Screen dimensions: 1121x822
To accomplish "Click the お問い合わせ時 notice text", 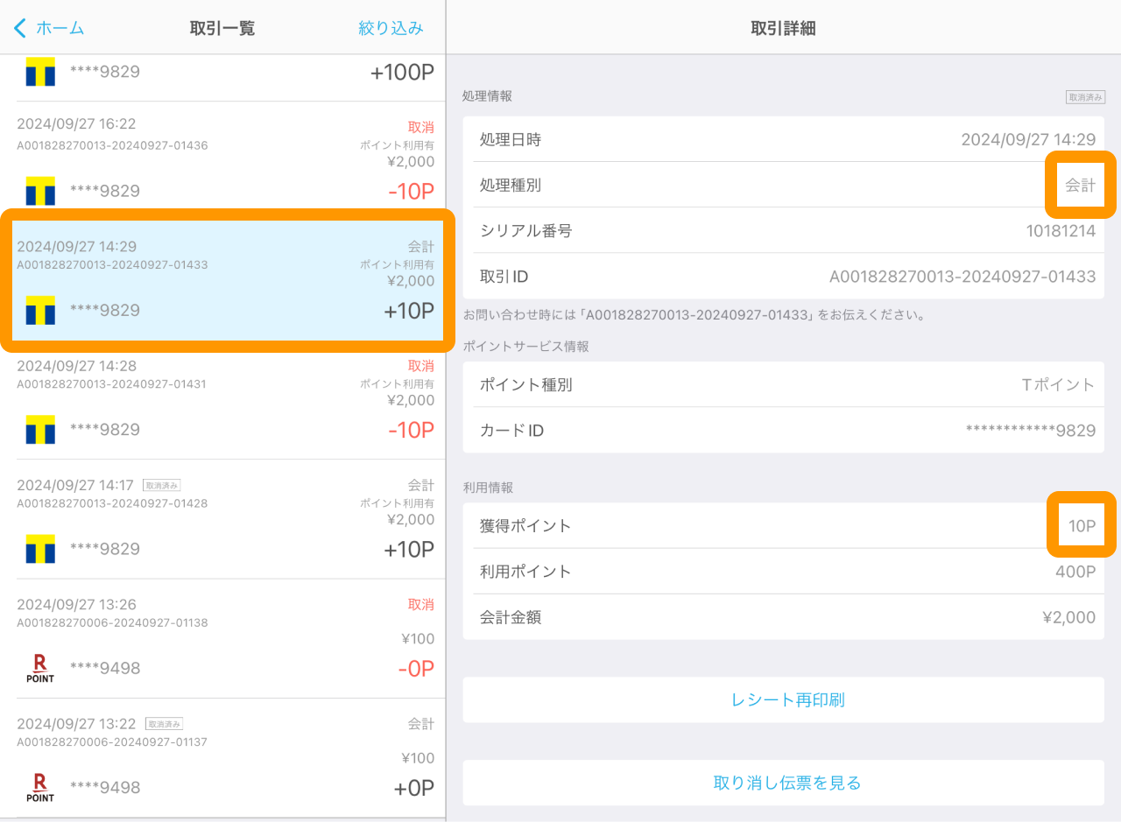I will coord(694,314).
